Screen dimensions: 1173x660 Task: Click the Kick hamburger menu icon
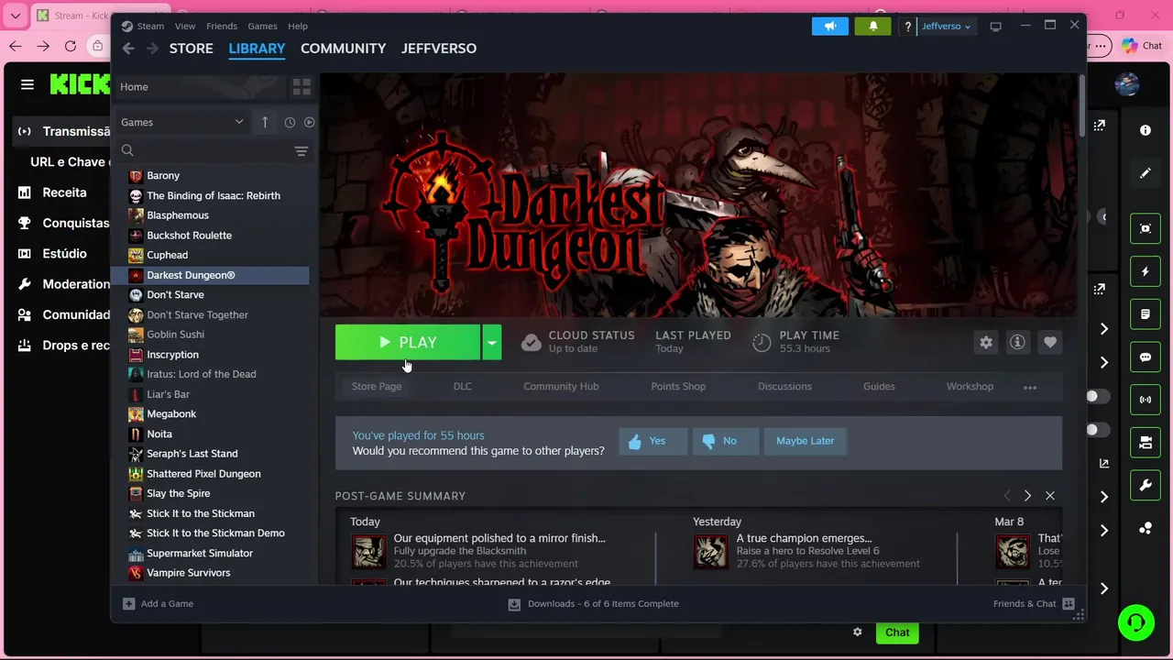[x=27, y=84]
